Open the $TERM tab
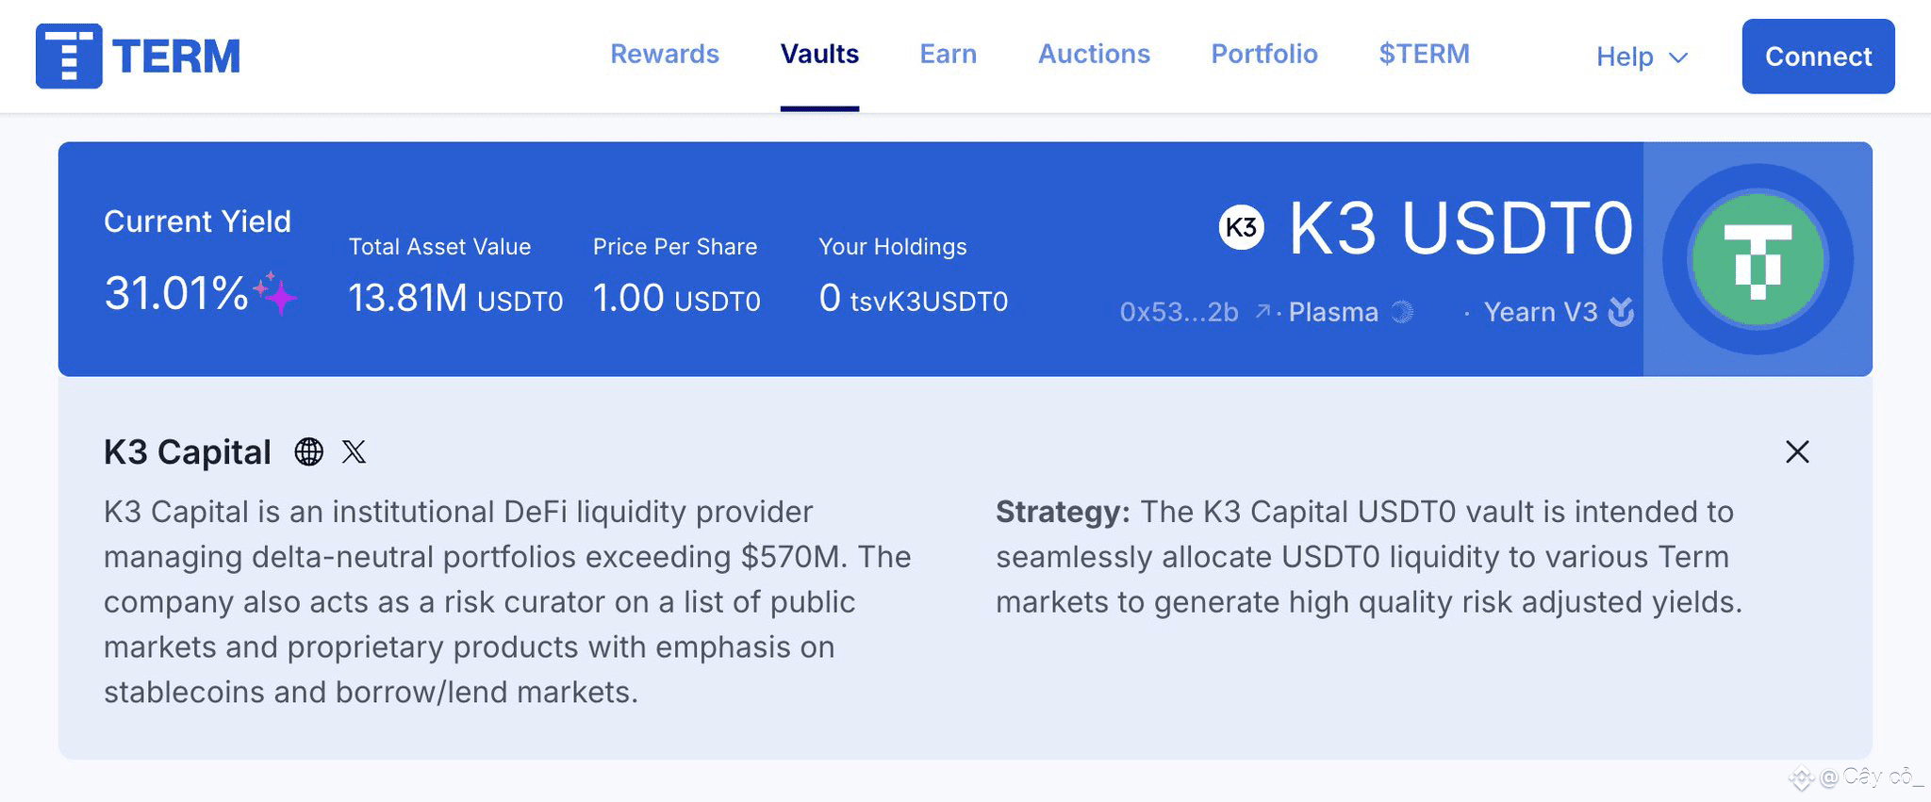This screenshot has width=1931, height=802. pos(1424,54)
